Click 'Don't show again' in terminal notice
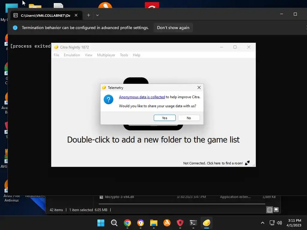Viewport: 307px width, 230px height. click(173, 28)
